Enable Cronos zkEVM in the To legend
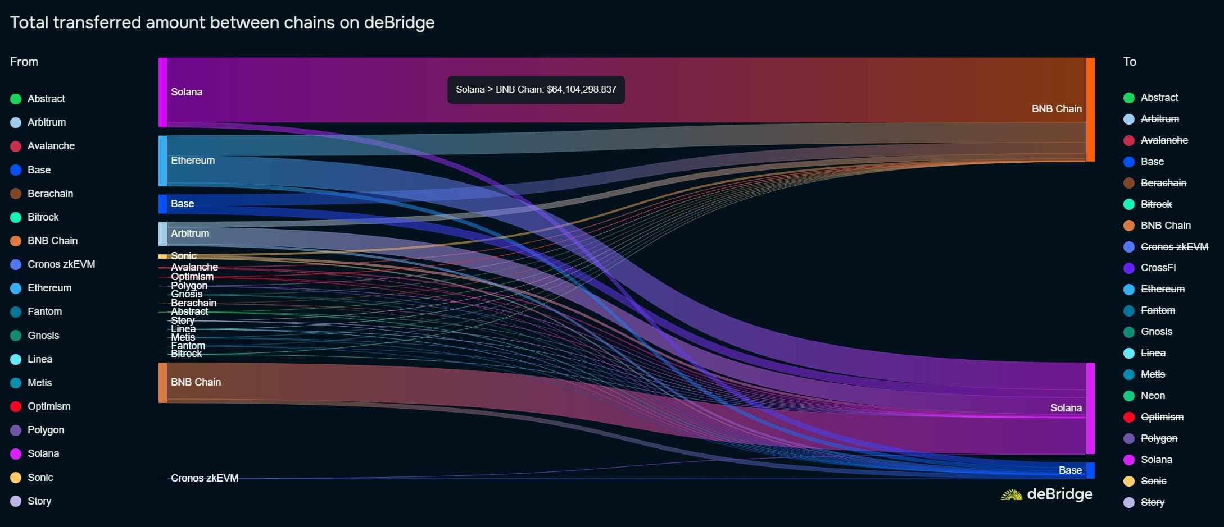 1166,247
